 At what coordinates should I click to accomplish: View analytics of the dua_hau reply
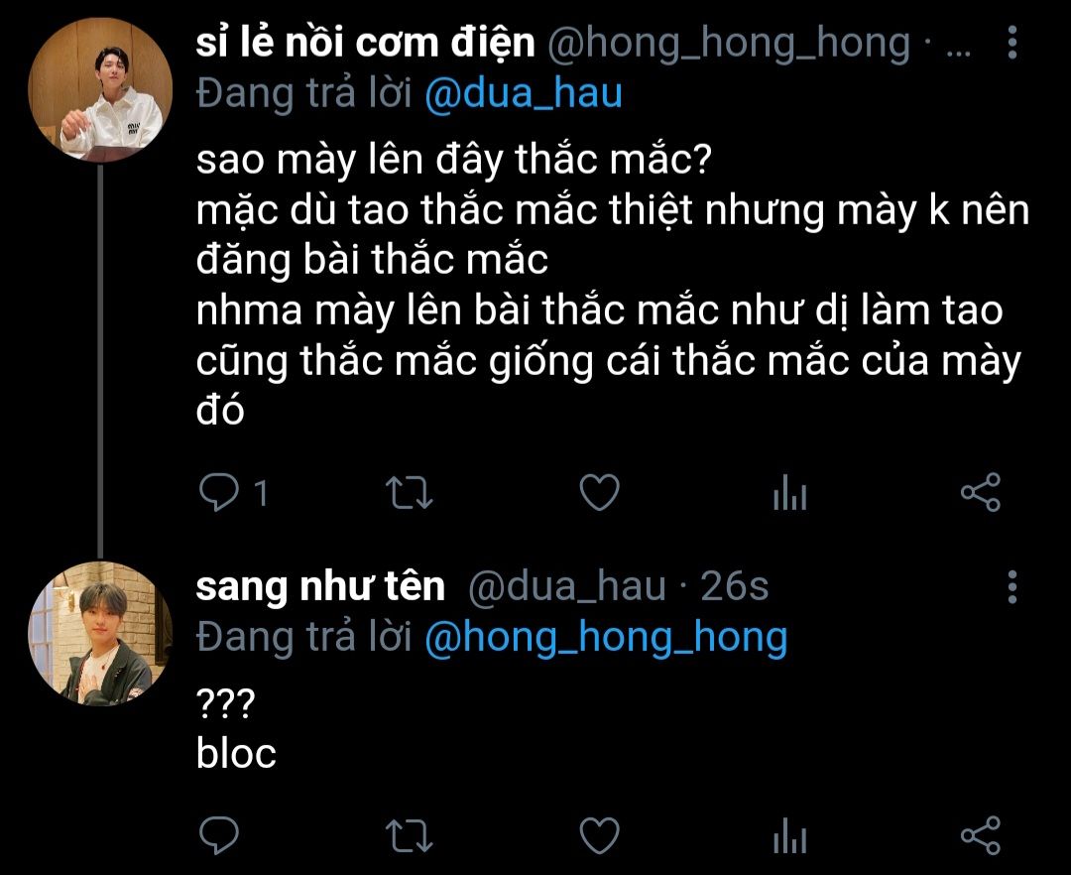[789, 835]
